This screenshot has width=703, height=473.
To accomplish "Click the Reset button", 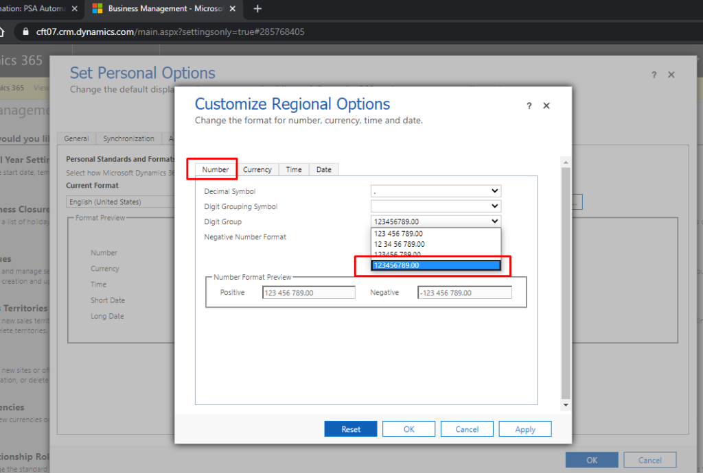I will [x=351, y=429].
